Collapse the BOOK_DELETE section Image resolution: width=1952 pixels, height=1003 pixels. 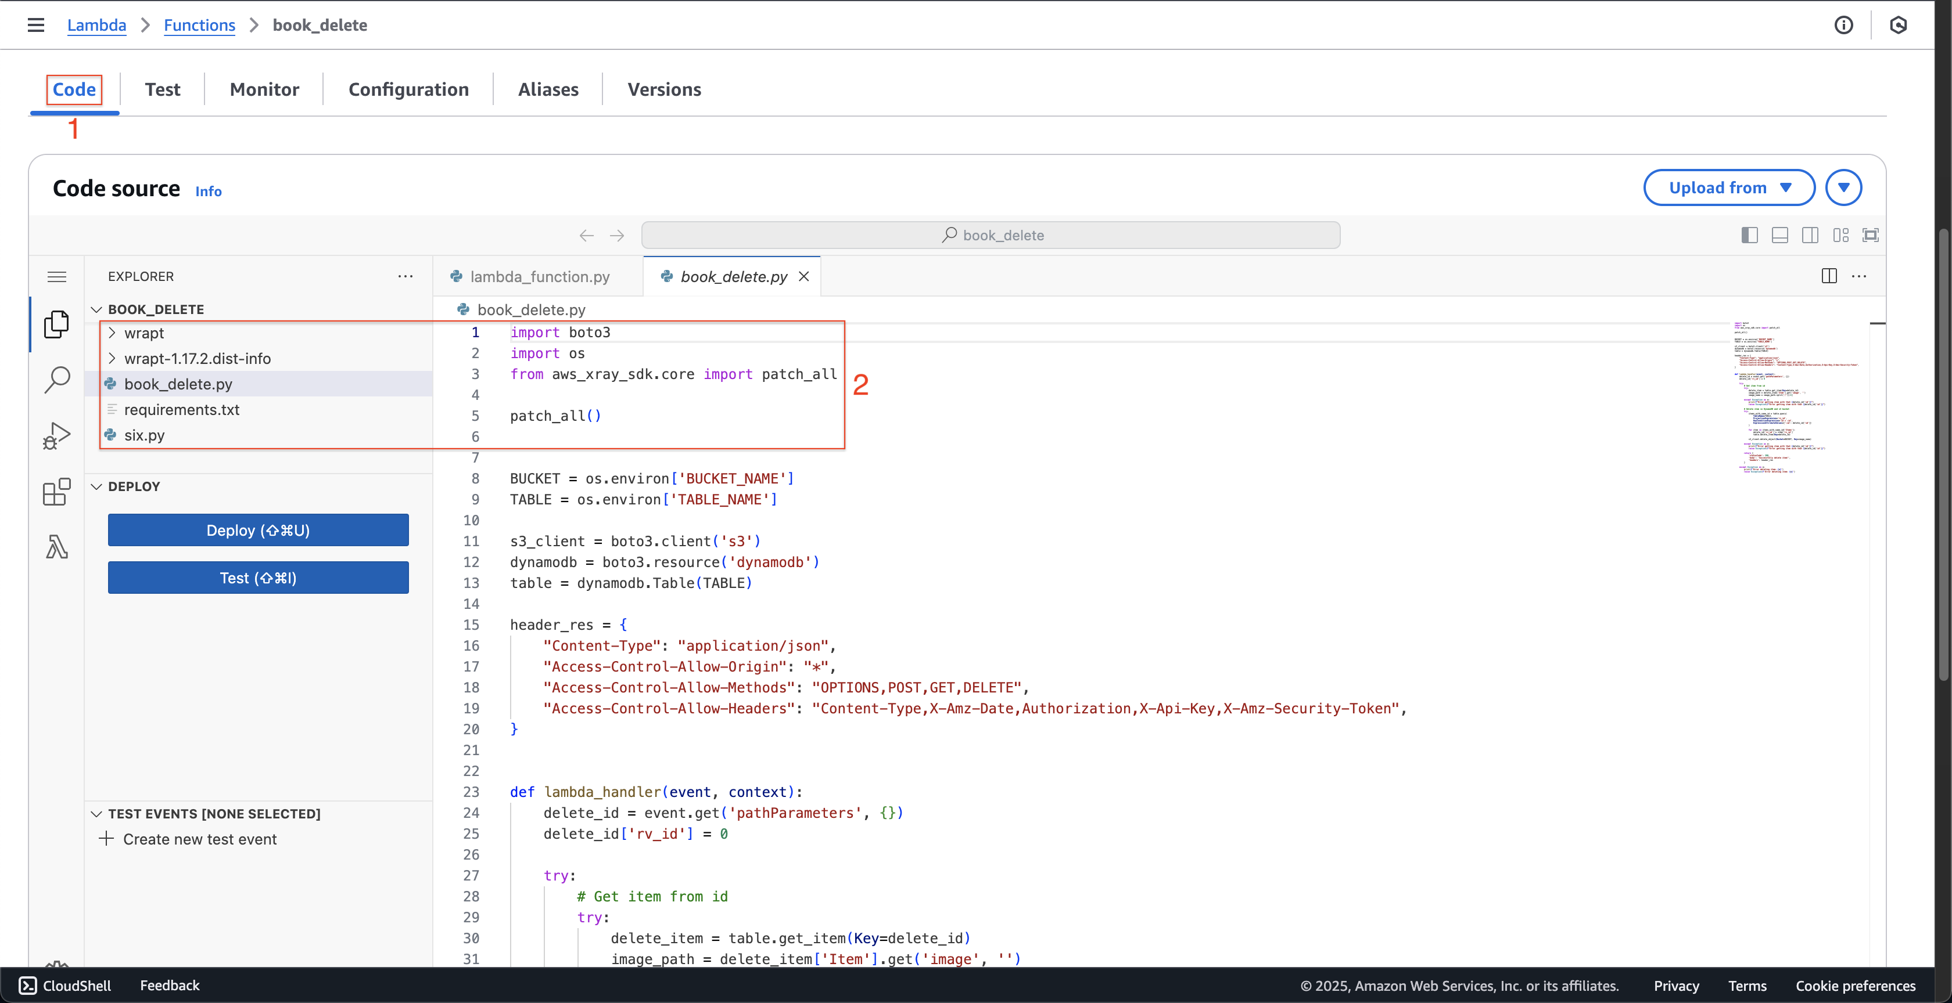[x=96, y=309]
